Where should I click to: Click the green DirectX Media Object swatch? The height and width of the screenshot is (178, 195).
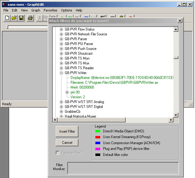[97, 131]
